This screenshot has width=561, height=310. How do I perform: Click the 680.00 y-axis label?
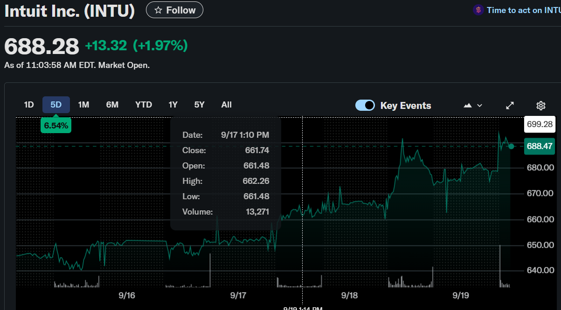(540, 168)
